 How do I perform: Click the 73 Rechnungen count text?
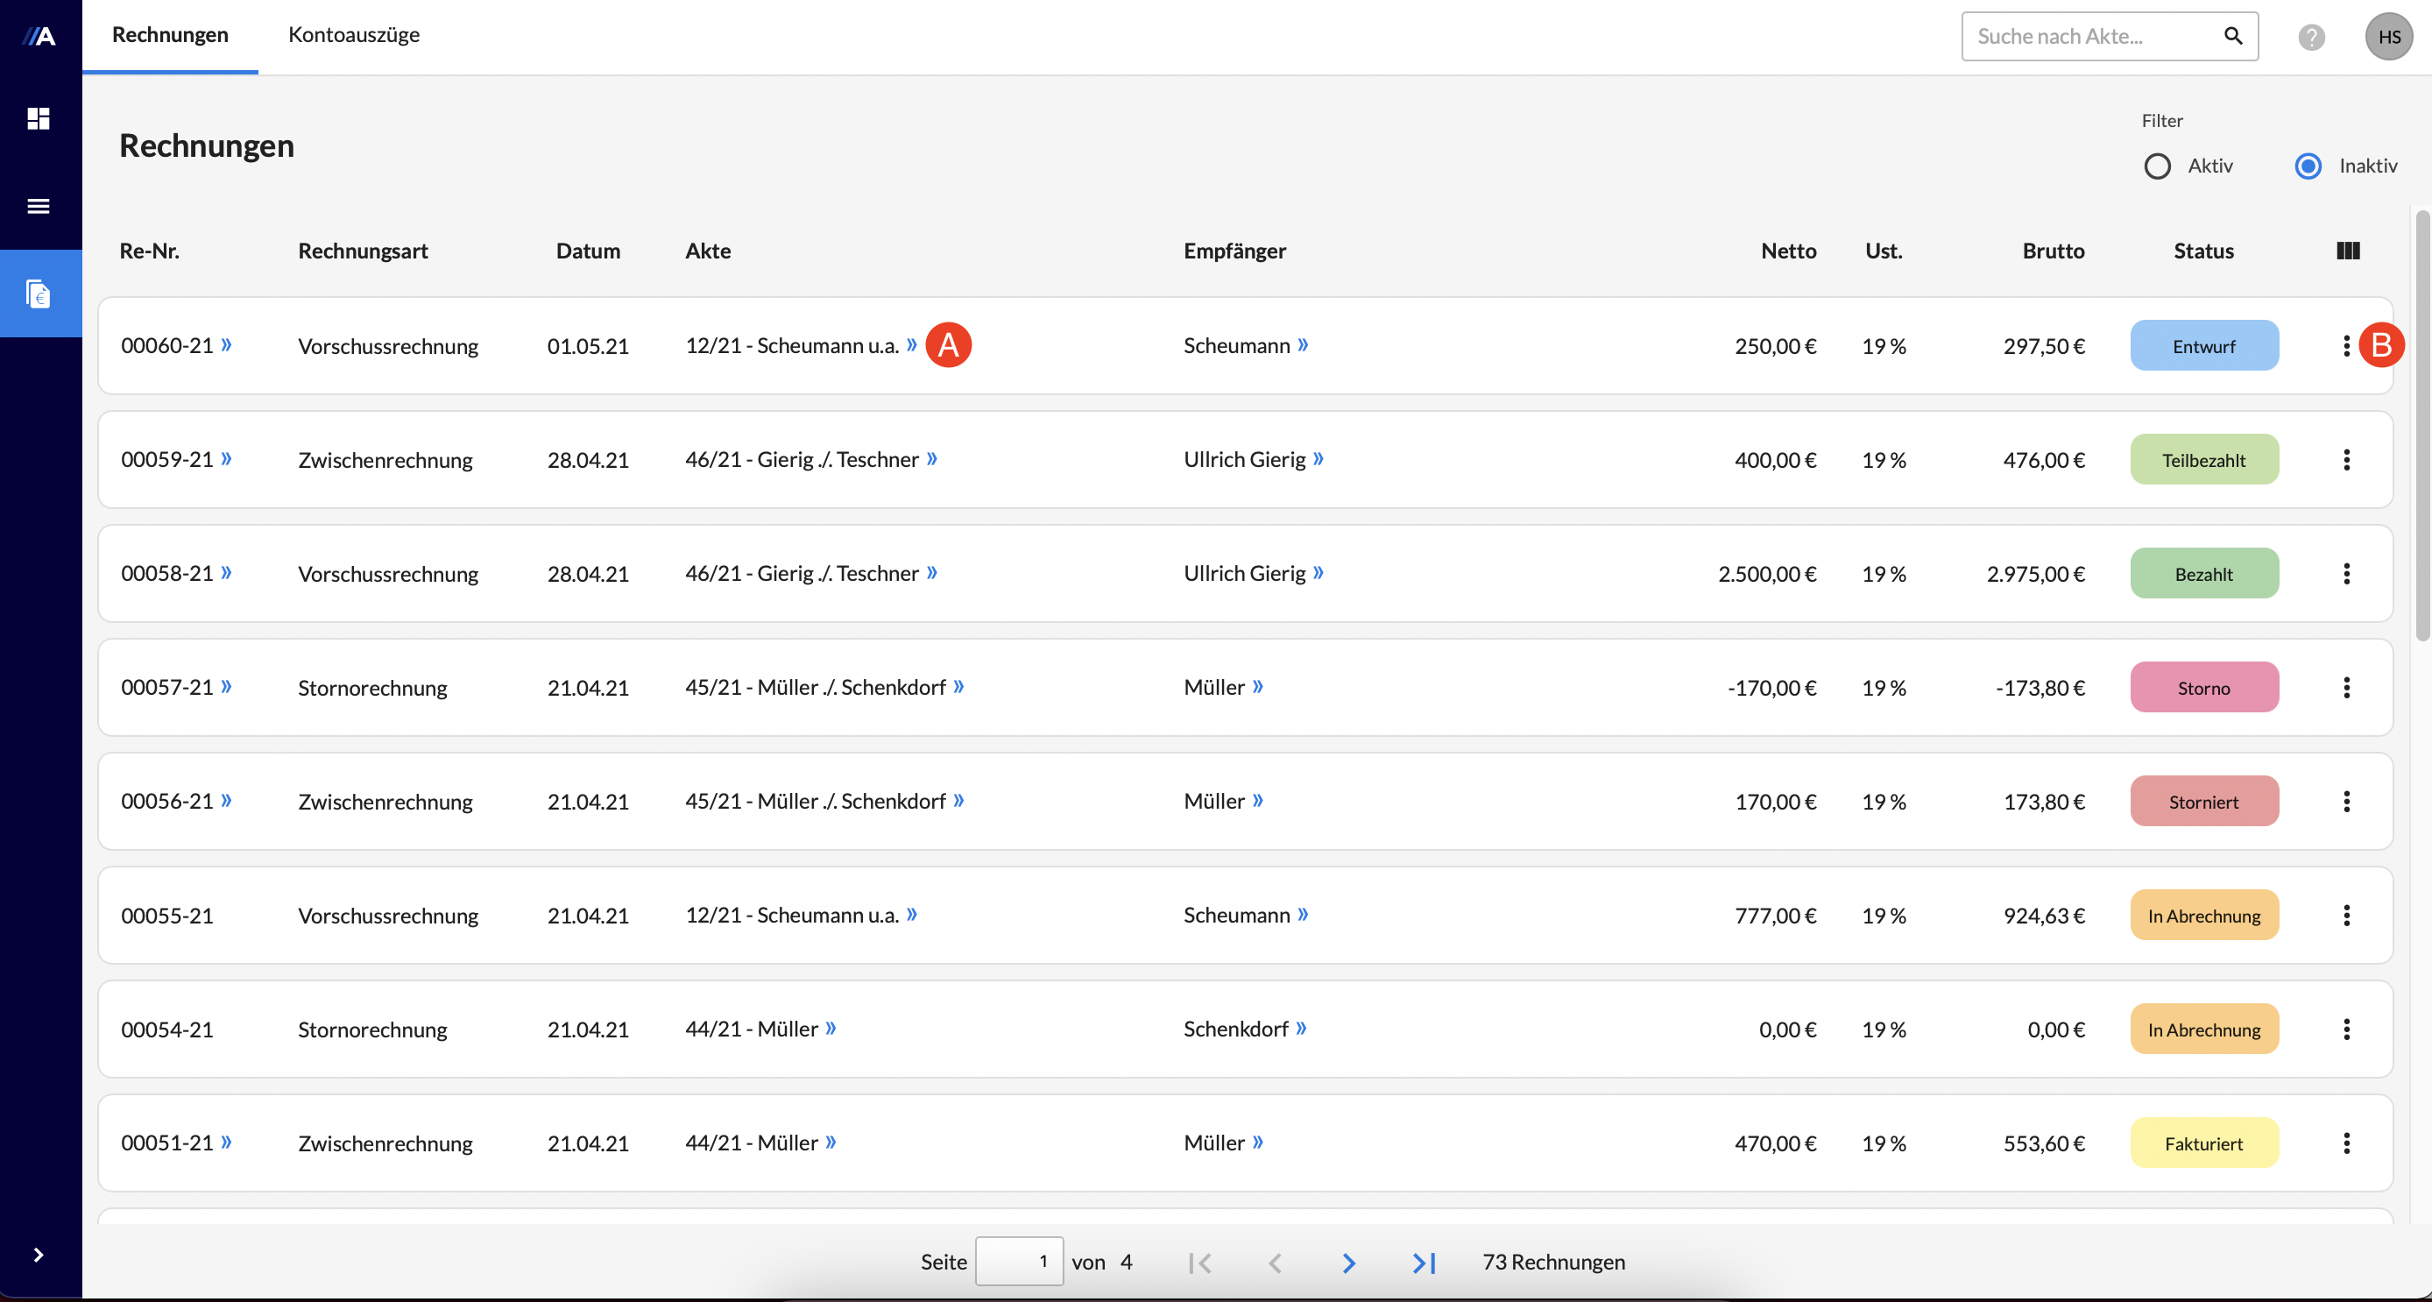point(1554,1263)
